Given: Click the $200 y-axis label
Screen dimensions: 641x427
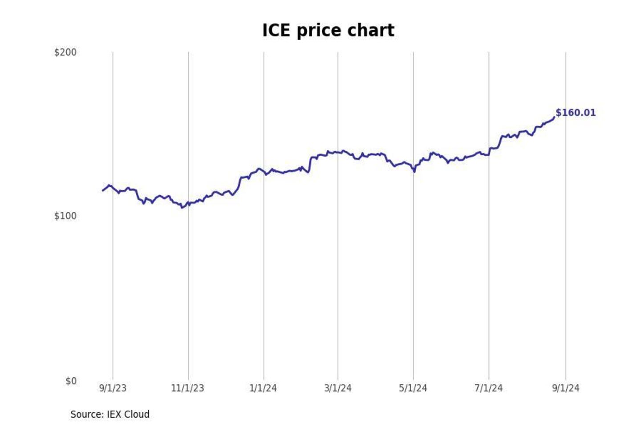Looking at the screenshot, I should click(x=65, y=52).
